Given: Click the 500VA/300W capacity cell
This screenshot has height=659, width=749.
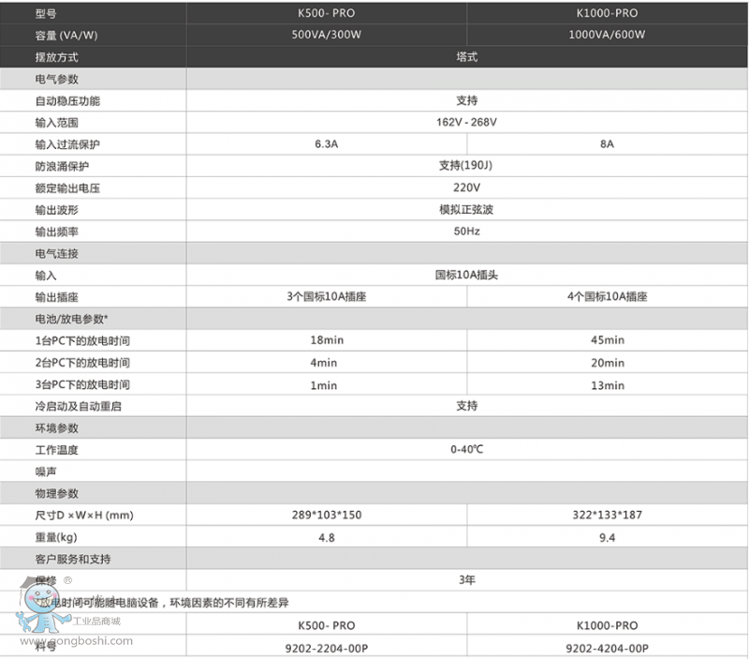Looking at the screenshot, I should pos(326,36).
